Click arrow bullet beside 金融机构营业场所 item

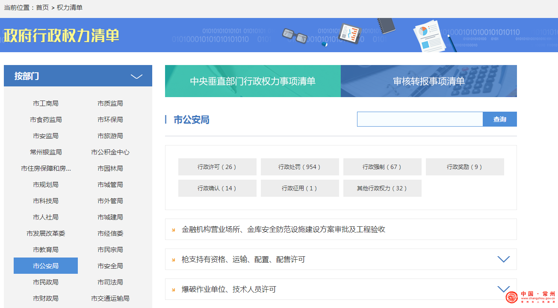click(173, 230)
